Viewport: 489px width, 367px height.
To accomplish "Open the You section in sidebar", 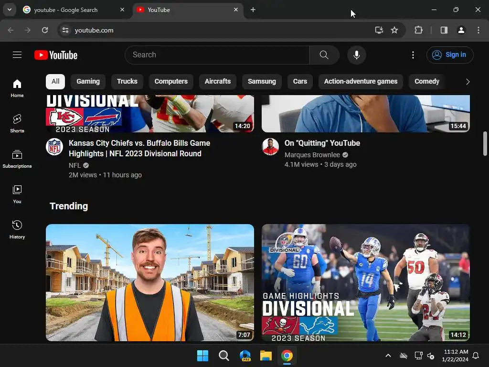I will click(x=17, y=194).
